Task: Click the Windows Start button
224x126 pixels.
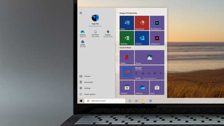Action: point(81,101)
